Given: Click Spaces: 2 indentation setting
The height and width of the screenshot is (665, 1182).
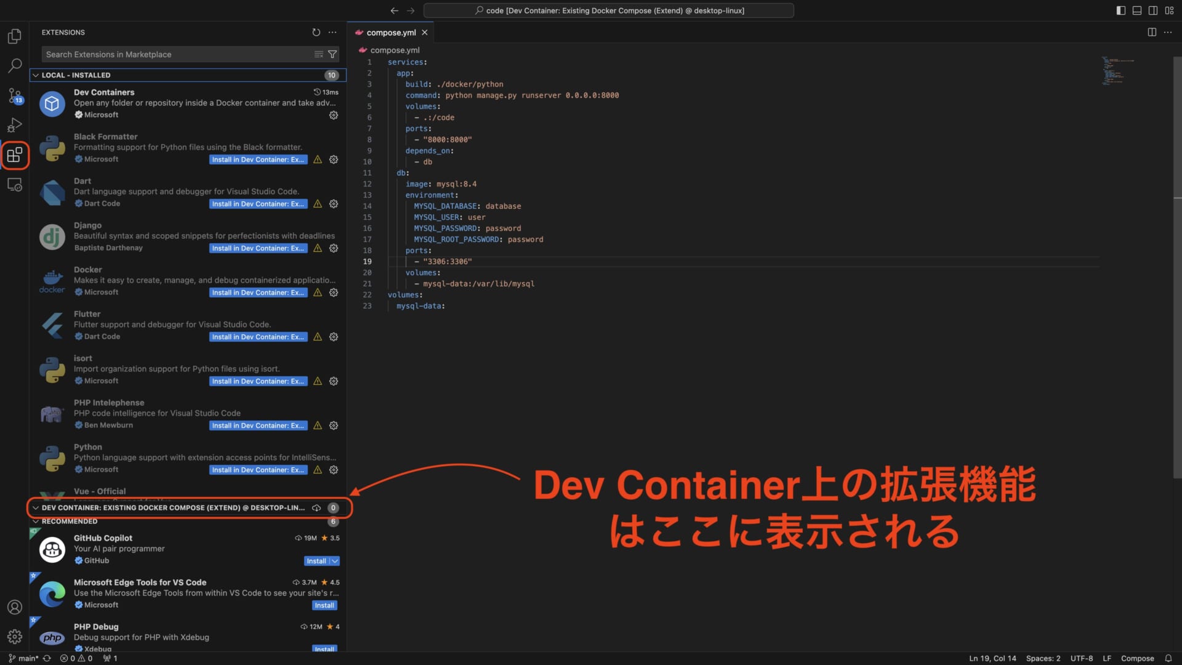Looking at the screenshot, I should point(1043,658).
